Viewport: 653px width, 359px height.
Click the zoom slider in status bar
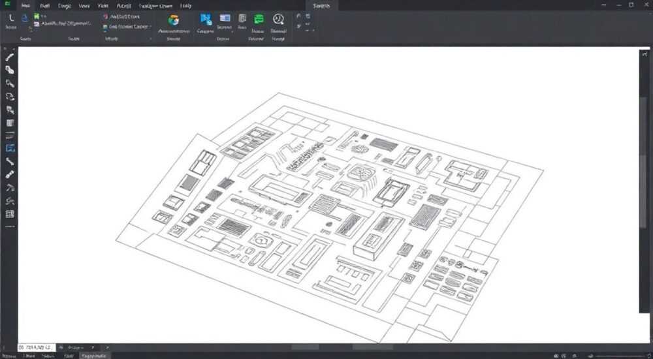pyautogui.click(x=620, y=356)
